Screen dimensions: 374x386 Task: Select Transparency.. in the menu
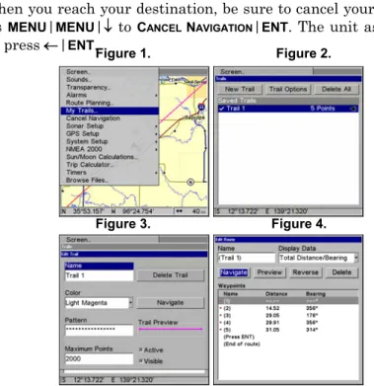[x=88, y=87]
